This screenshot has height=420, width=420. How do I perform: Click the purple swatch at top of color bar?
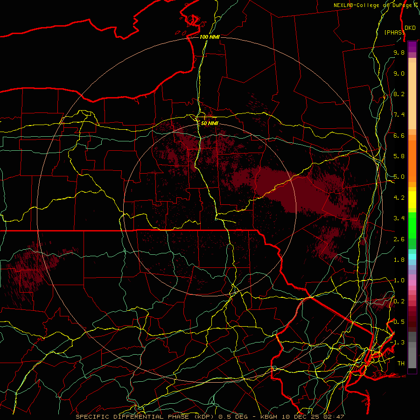click(412, 47)
